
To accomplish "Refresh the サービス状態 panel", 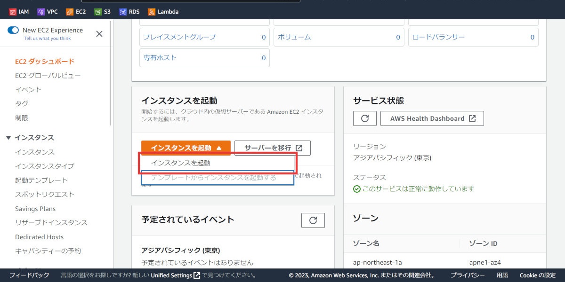I will 365,118.
